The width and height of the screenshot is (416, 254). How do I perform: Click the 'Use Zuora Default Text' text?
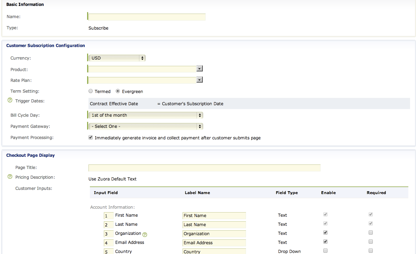tap(113, 179)
